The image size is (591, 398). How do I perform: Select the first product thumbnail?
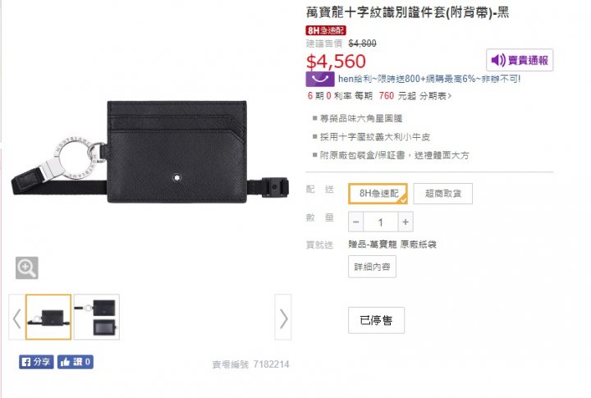(48, 318)
